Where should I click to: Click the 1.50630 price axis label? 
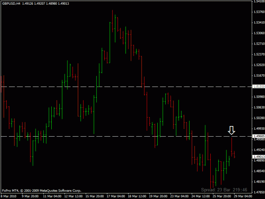(x=259, y=107)
